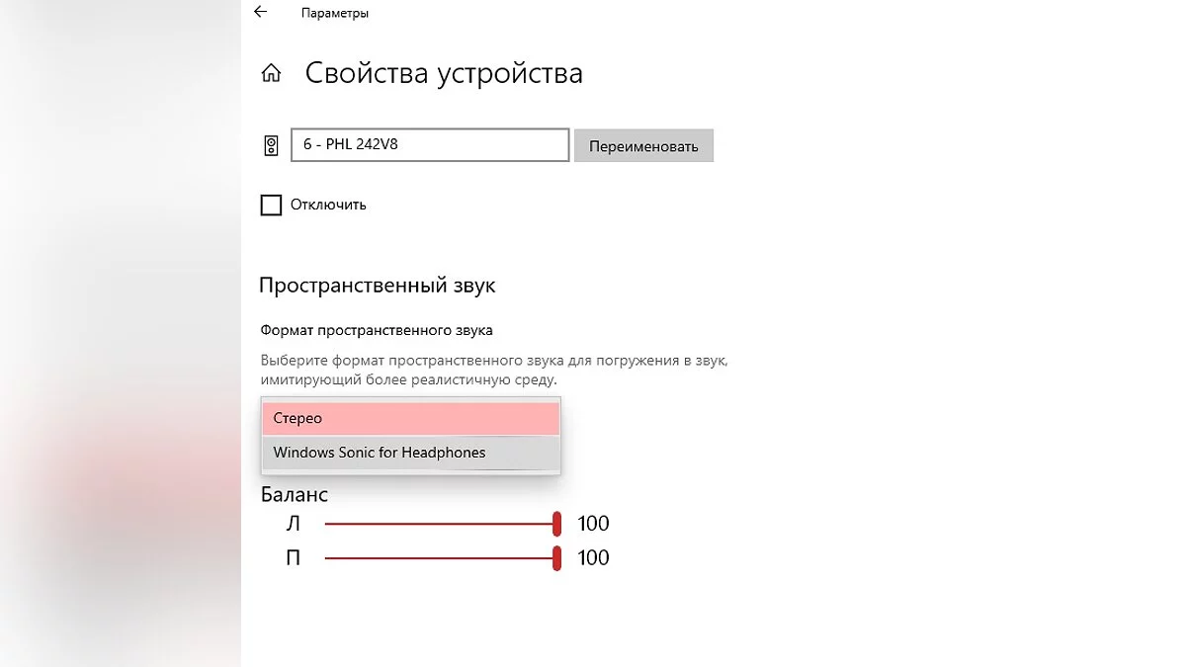
Task: Click the speaker device icon
Action: pyautogui.click(x=271, y=146)
